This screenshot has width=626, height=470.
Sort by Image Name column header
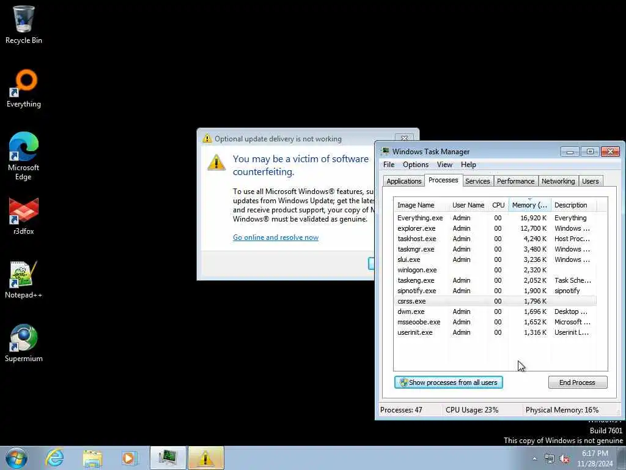pos(421,205)
